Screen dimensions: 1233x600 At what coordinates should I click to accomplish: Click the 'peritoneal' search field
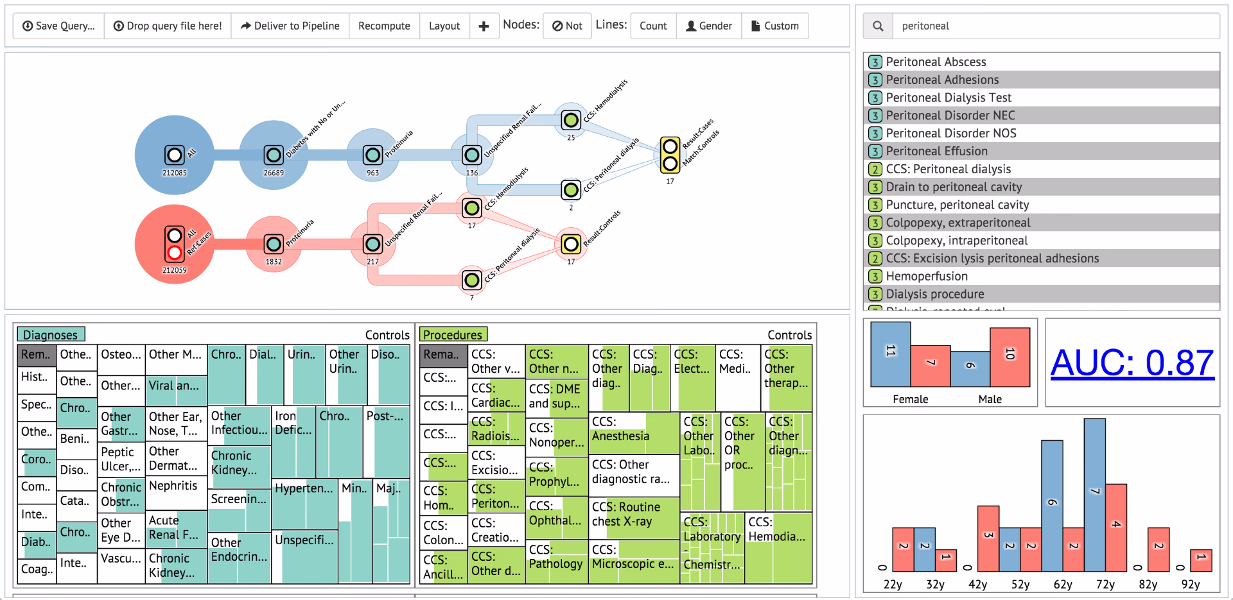[x=1056, y=26]
